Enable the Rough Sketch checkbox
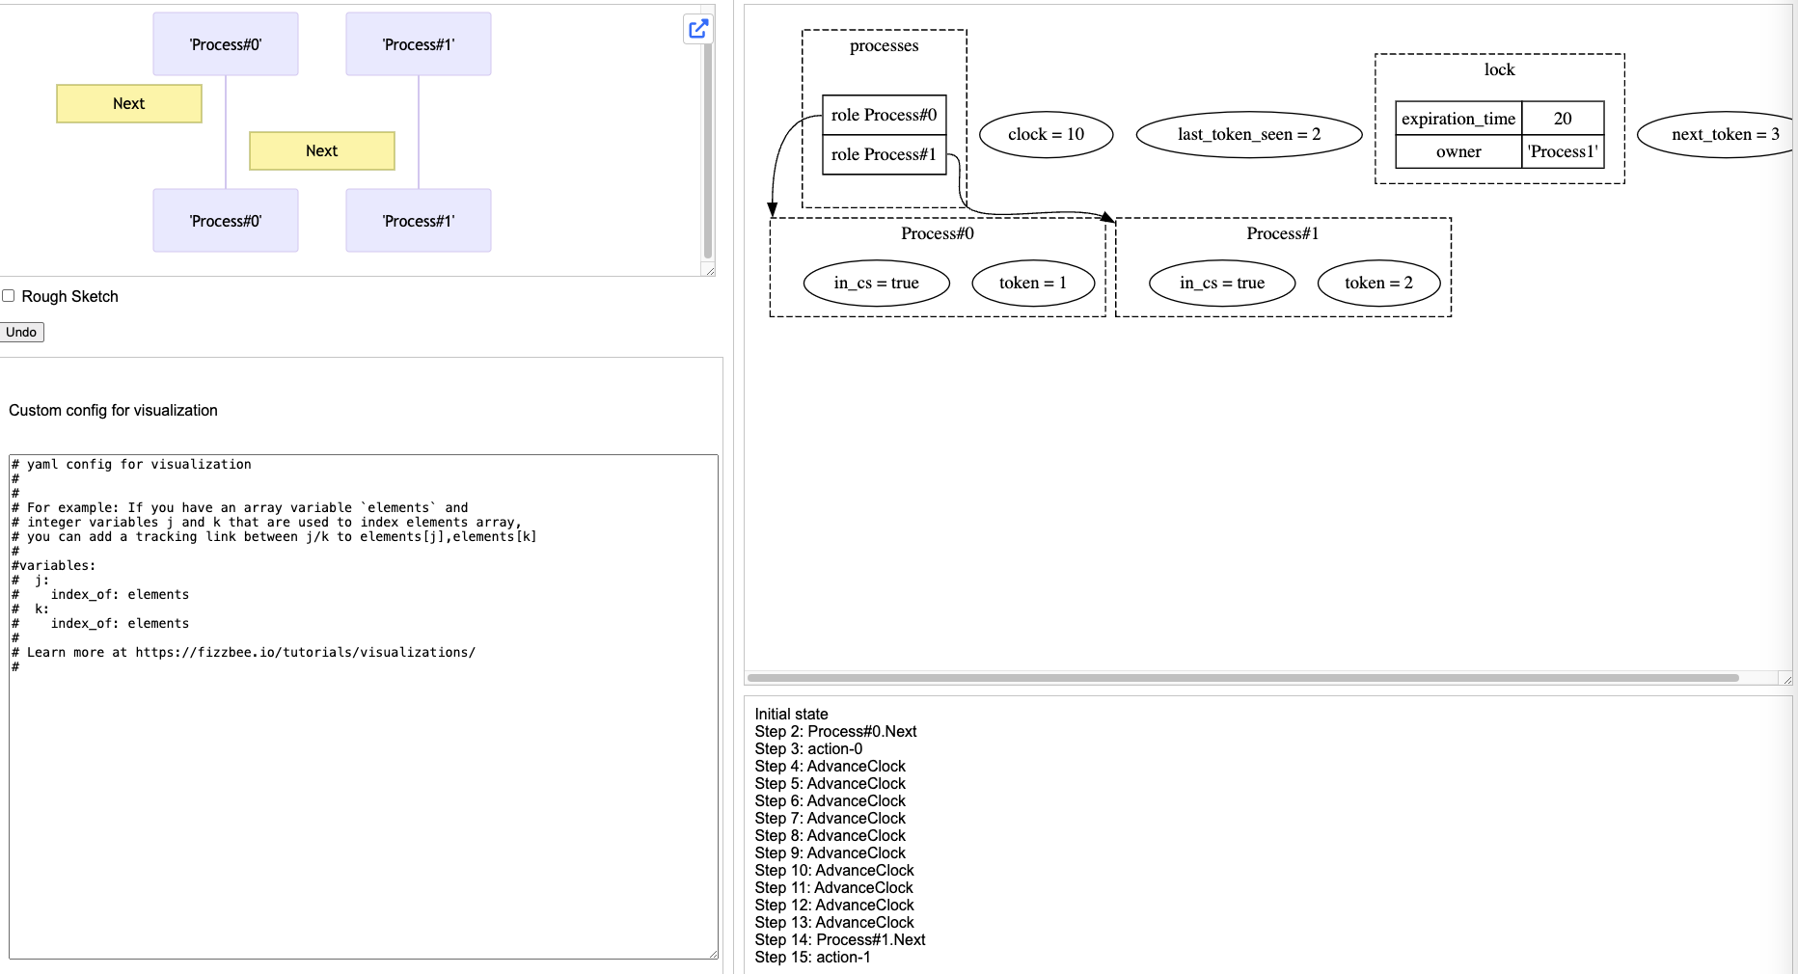The width and height of the screenshot is (1798, 974). [9, 296]
